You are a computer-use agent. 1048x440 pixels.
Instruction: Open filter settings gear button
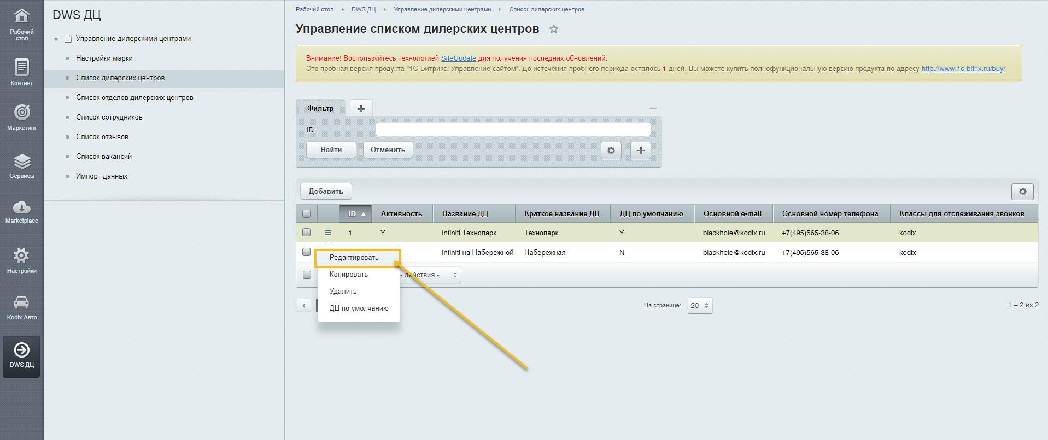pyautogui.click(x=611, y=150)
